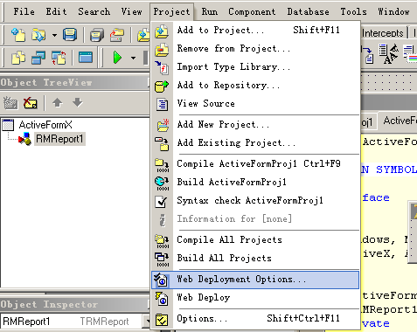The width and height of the screenshot is (417, 332).
Task: Click the Web Deploy icon
Action: pos(161,298)
